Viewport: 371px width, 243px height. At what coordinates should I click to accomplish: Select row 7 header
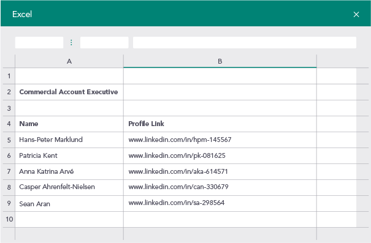tap(9, 171)
